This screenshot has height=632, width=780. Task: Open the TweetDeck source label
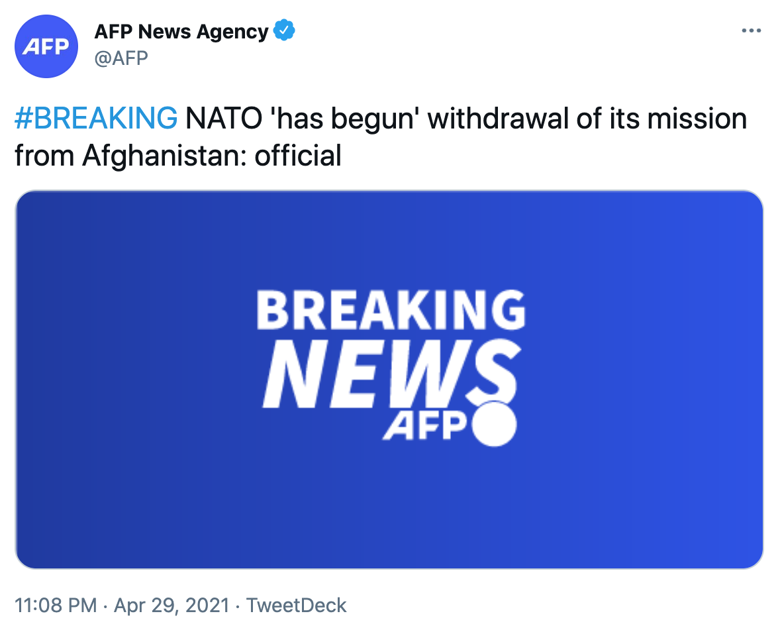[297, 606]
